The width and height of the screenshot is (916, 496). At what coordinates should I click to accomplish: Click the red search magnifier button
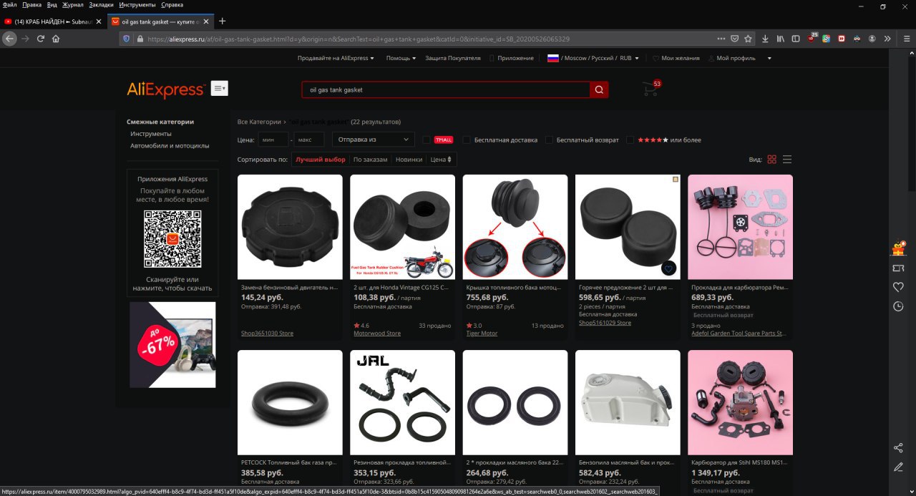click(x=599, y=89)
